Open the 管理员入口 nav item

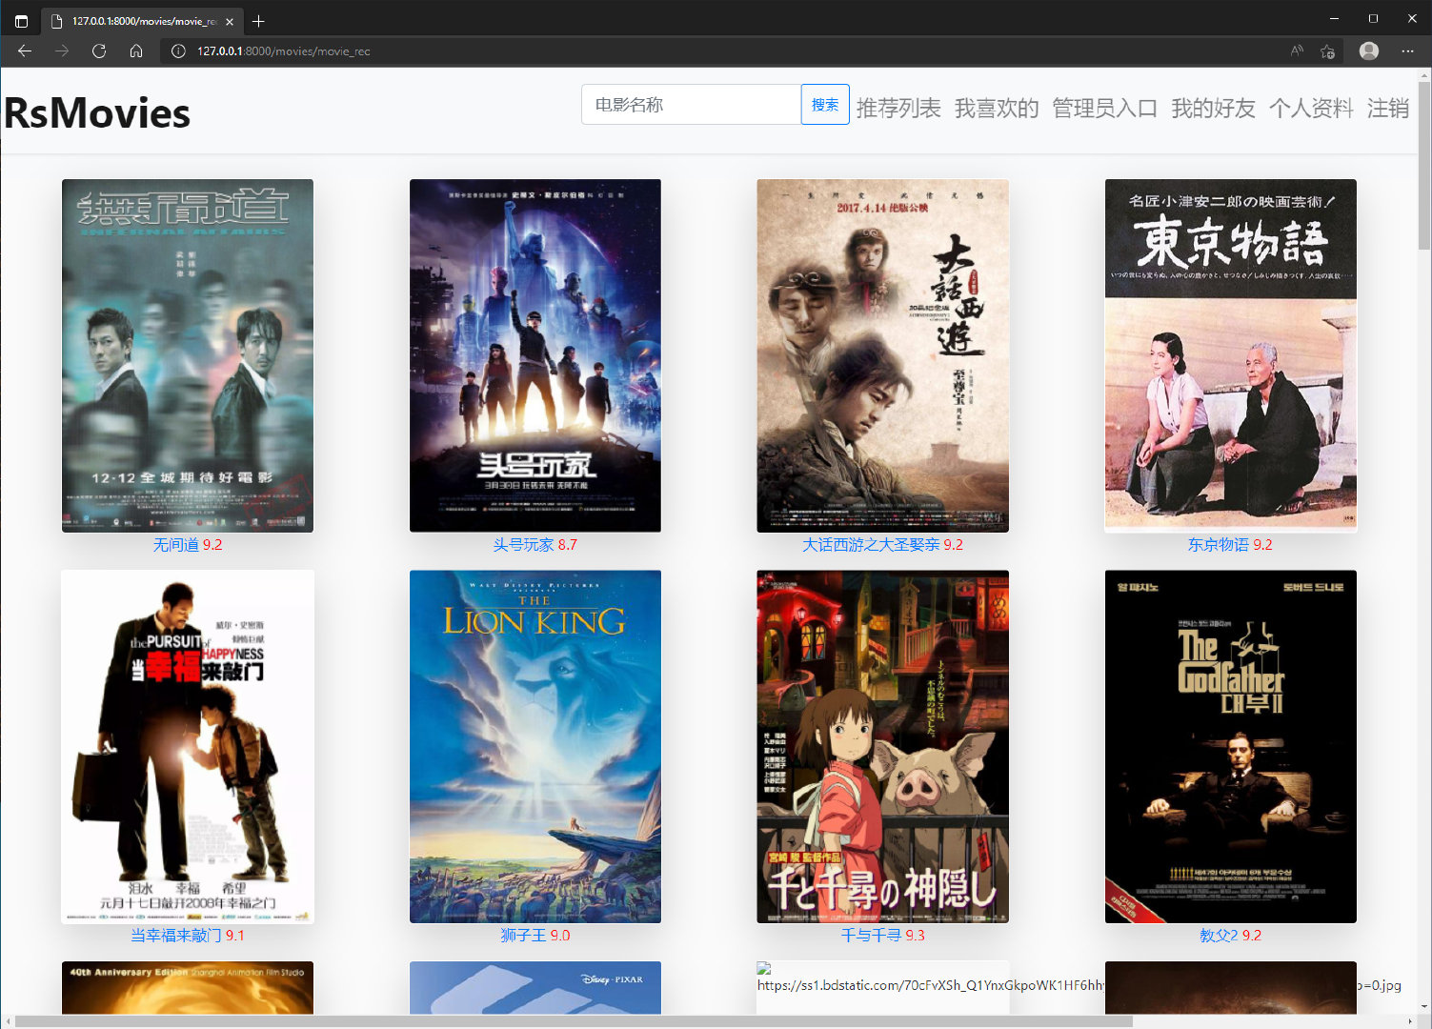pos(1105,109)
